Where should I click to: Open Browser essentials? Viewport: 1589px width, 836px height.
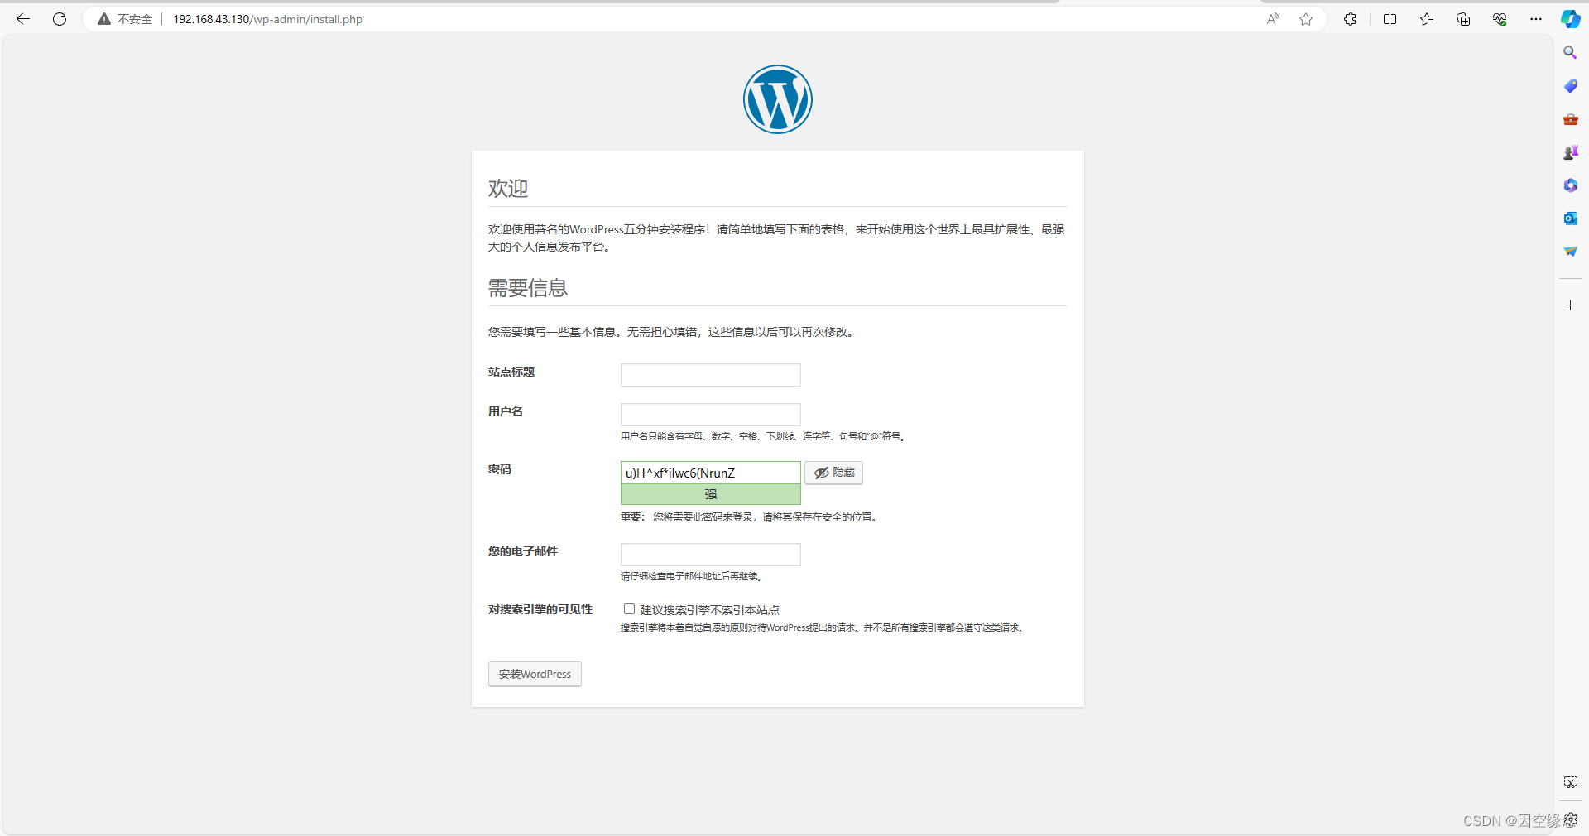pos(1500,18)
